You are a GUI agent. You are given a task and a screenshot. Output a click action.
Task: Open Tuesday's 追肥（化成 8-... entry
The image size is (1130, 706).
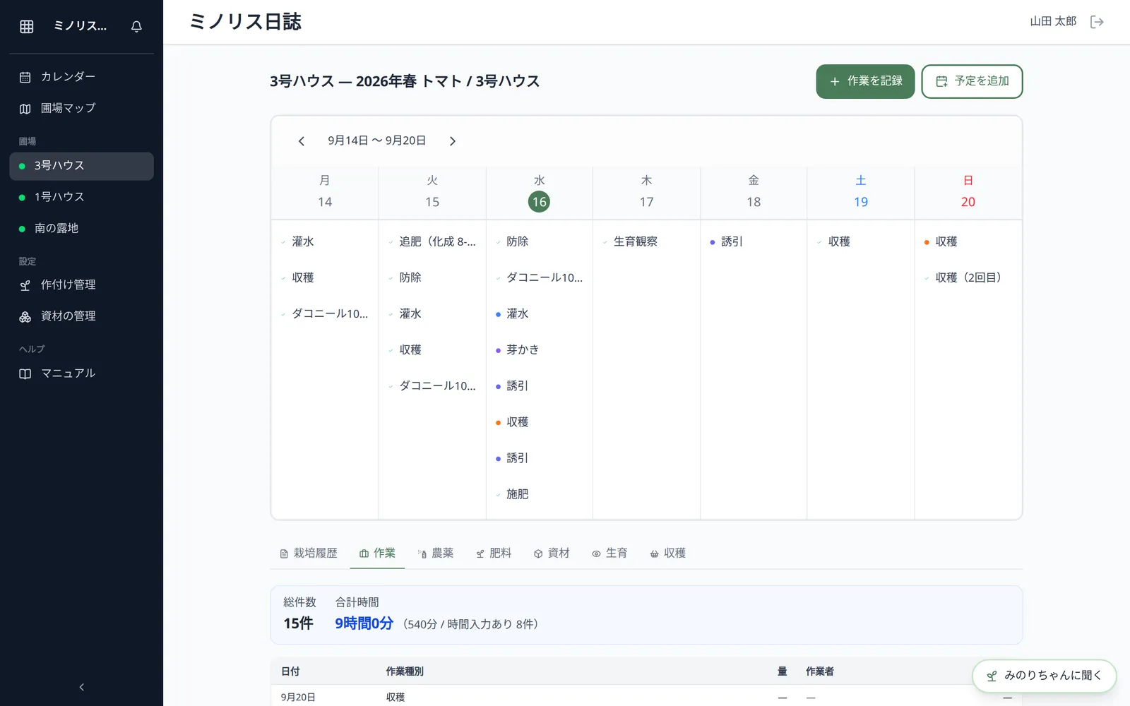click(432, 241)
